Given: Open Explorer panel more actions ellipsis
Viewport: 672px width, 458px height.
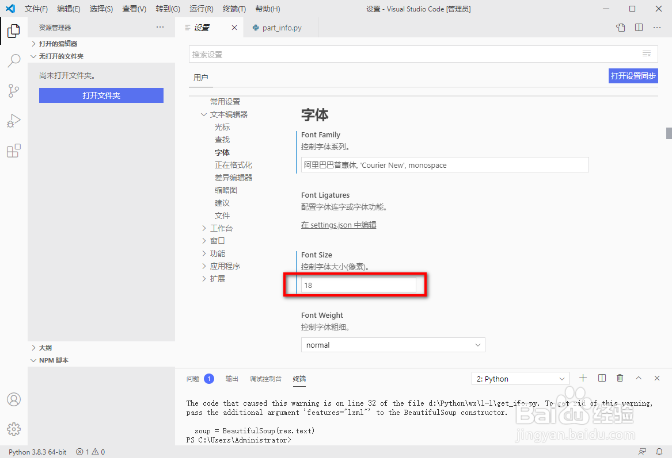Looking at the screenshot, I should click(x=160, y=27).
